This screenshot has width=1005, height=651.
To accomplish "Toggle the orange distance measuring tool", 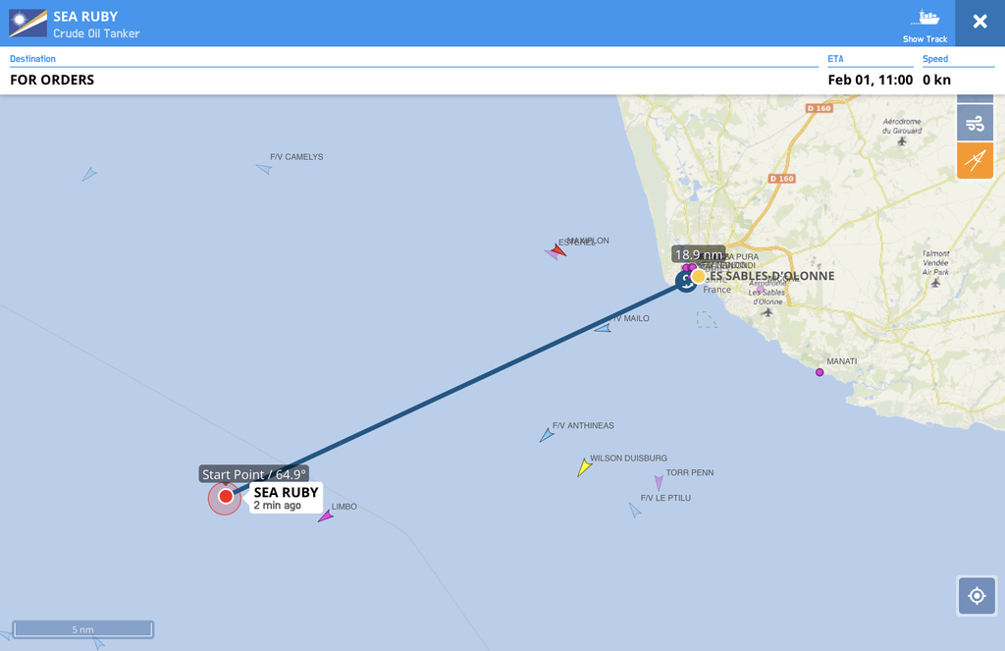I will [975, 160].
